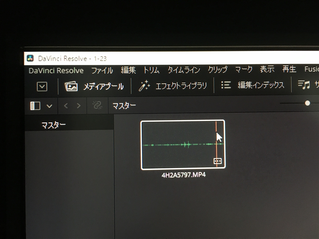Open the トリム menu
The height and width of the screenshot is (239, 319).
151,70
